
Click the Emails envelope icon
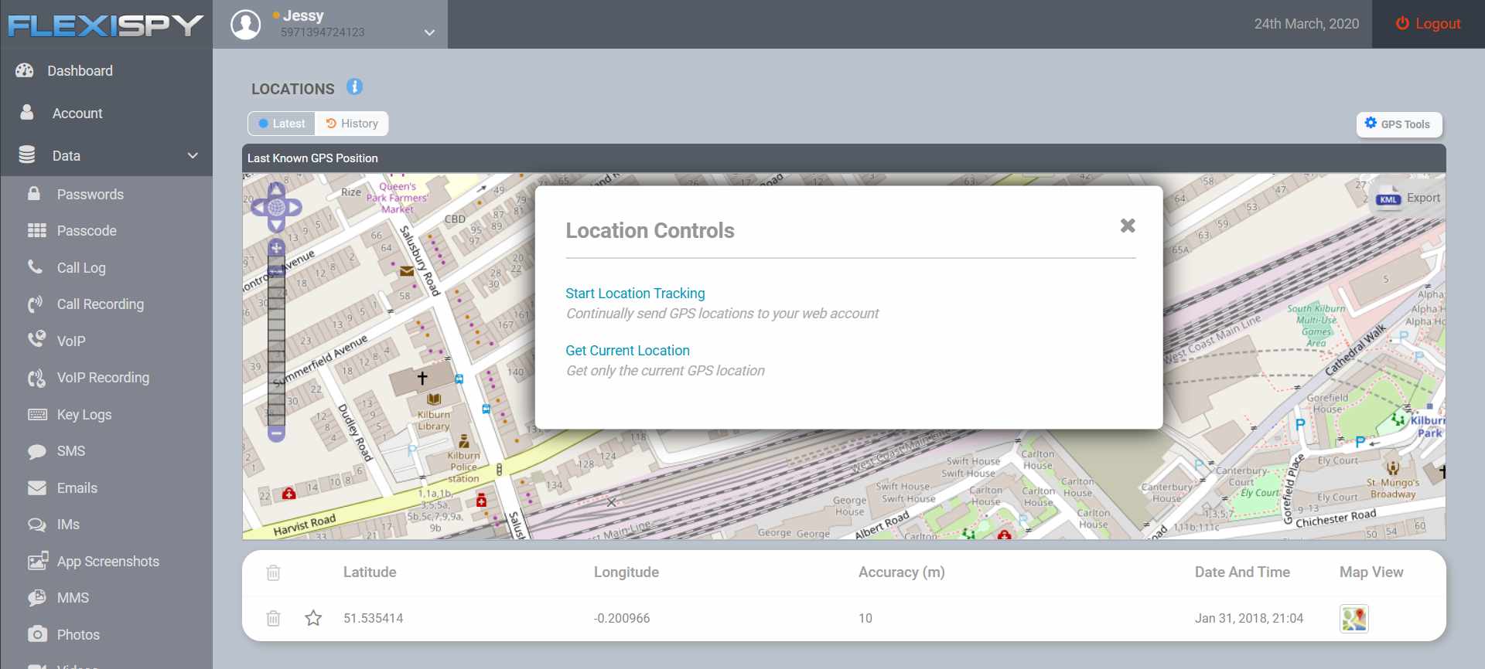click(x=36, y=488)
